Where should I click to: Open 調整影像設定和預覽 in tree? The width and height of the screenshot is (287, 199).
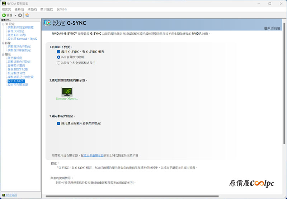[x=20, y=28]
